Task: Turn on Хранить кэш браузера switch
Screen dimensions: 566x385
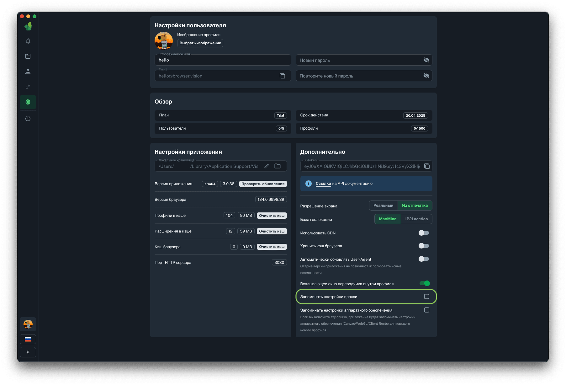Action: (424, 246)
